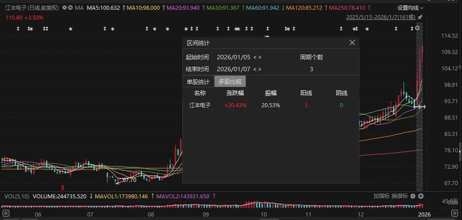Screen dimensions: 462x220
Task: Toggle the MA250:78.410 line label
Action: click(x=347, y=8)
